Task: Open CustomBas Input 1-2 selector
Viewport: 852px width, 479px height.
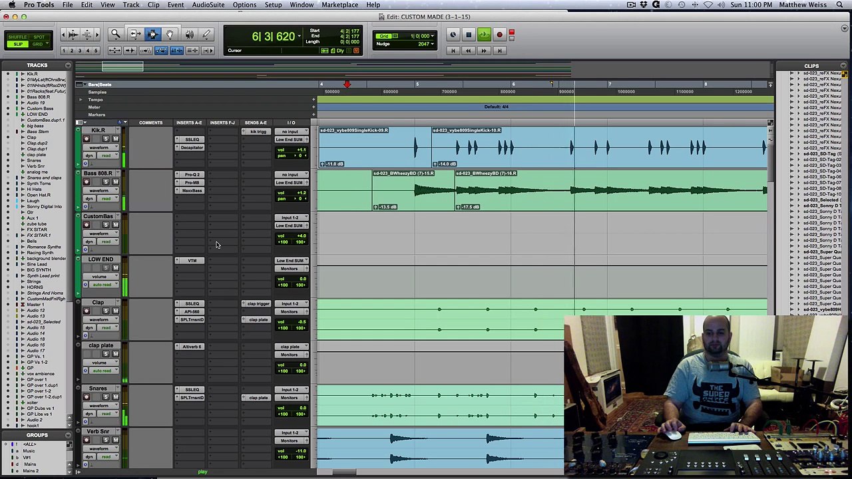Action: tap(292, 218)
